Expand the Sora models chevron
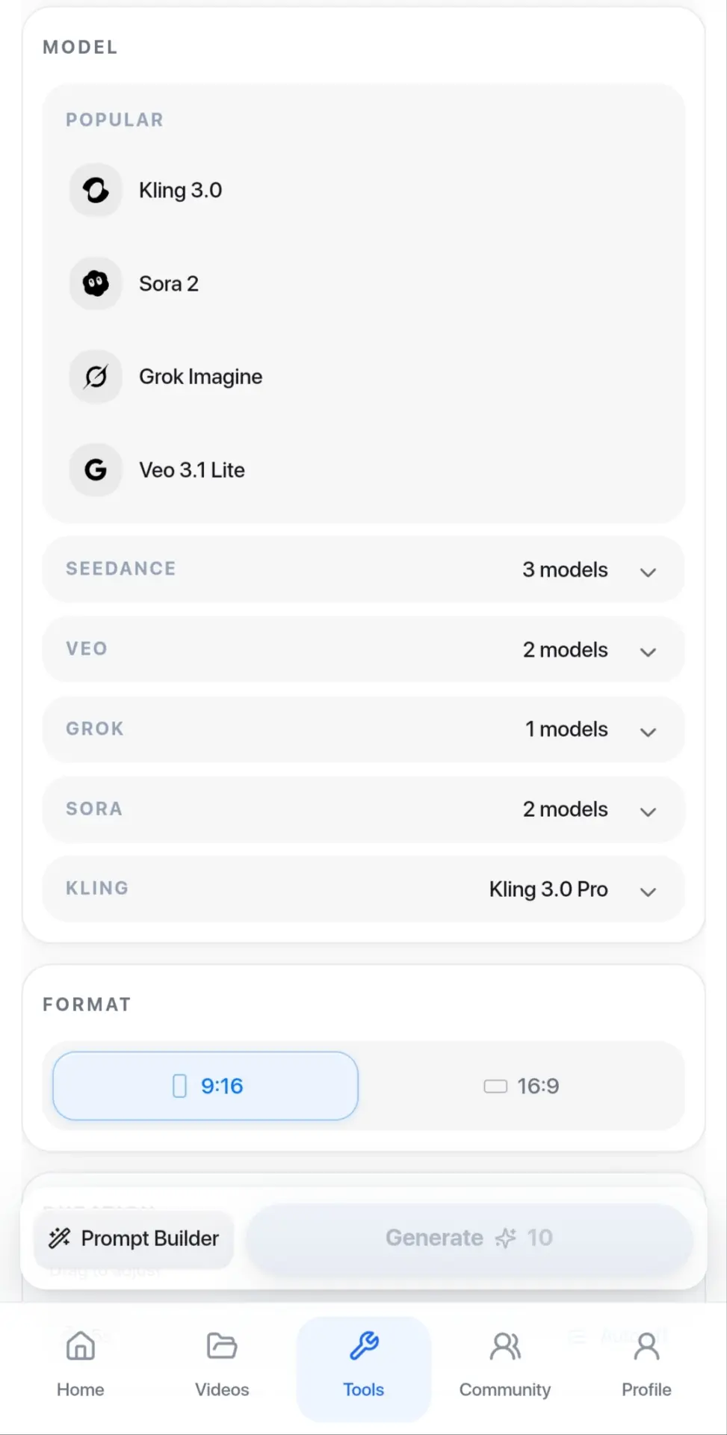727x1435 pixels. (x=648, y=812)
